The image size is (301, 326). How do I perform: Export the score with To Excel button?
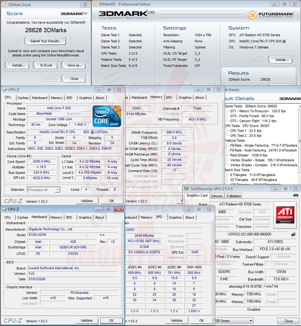(46, 65)
